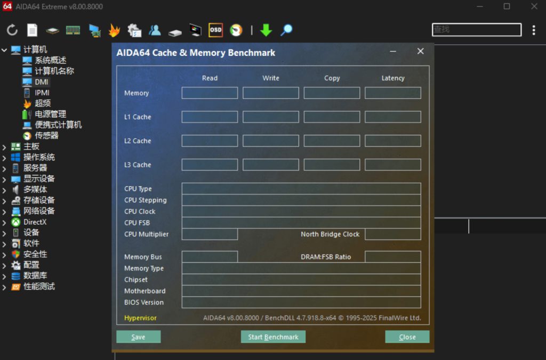Expand the 操作系统 tree node
This screenshot has width=546, height=360.
[x=4, y=158]
